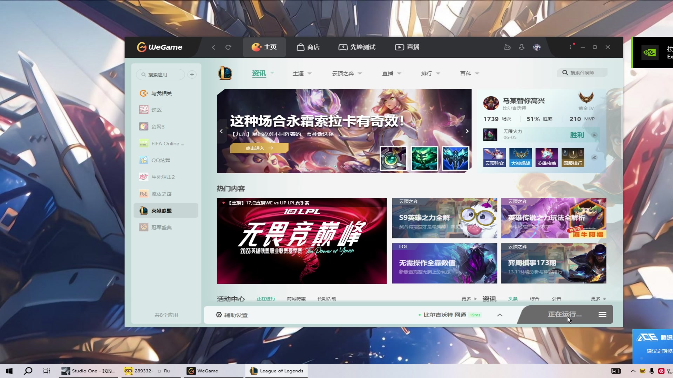
Task: Show previous banner slide
Action: (x=221, y=131)
